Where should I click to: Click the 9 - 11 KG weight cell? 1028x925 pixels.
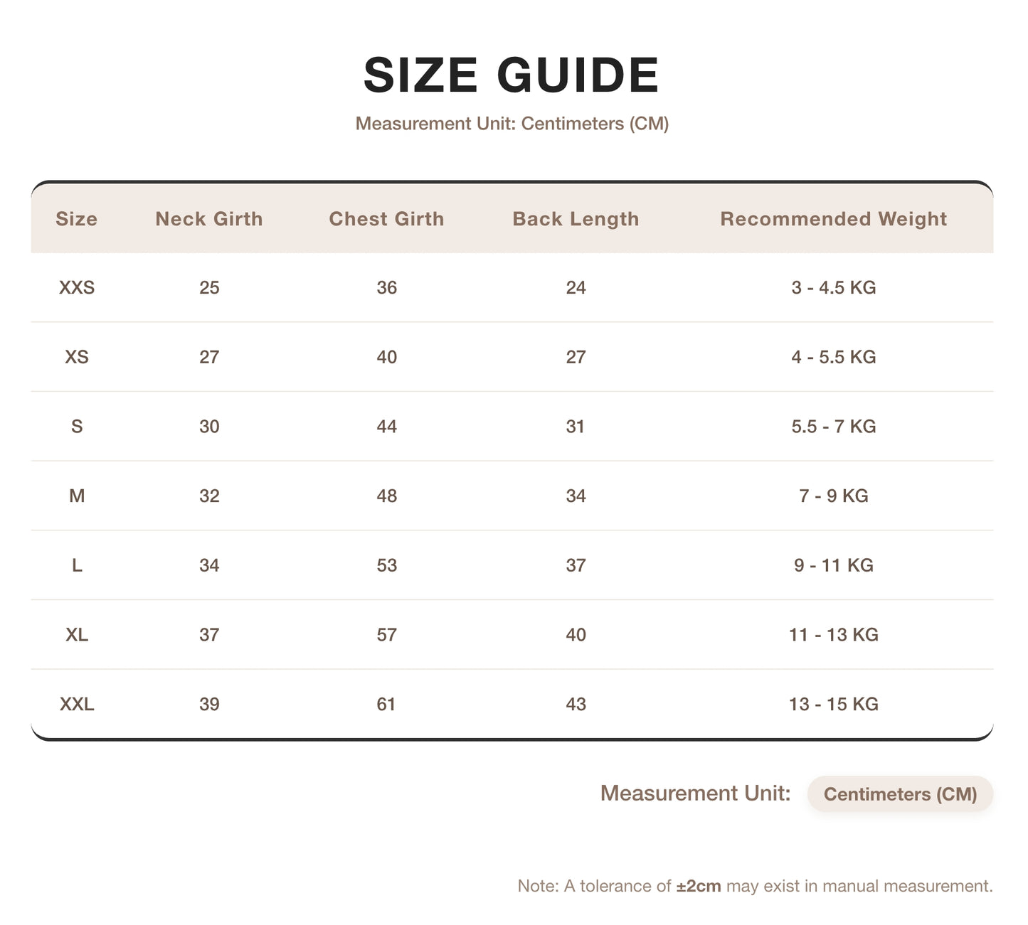tap(833, 565)
